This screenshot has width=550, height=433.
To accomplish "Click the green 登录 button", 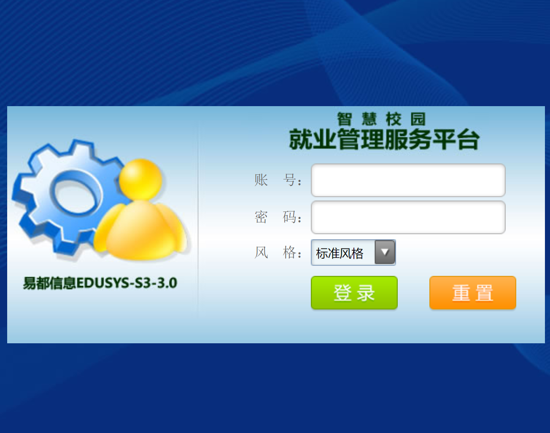I will tap(354, 293).
